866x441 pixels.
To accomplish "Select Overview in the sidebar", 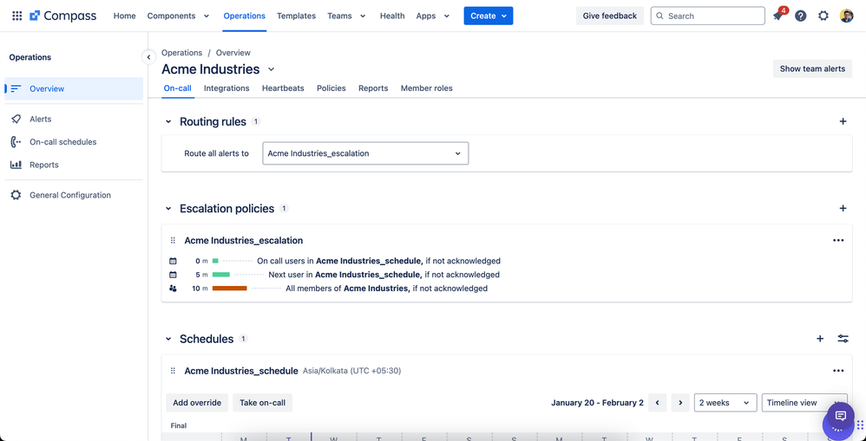I will tap(74, 88).
